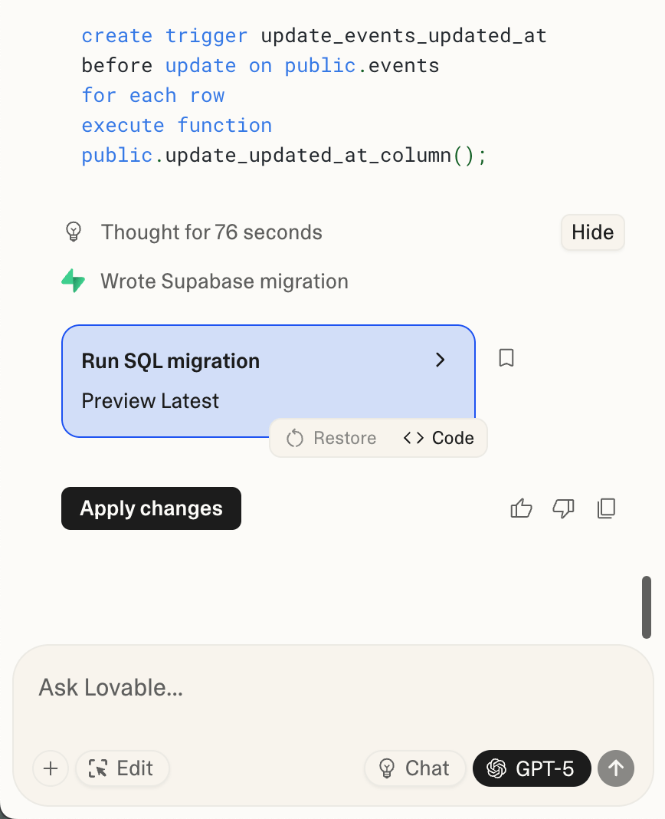Open the Preview Latest card
The height and width of the screenshot is (819, 665).
coord(268,381)
